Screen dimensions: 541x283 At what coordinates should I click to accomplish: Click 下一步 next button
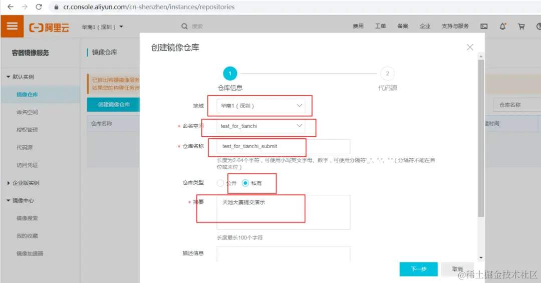click(418, 269)
